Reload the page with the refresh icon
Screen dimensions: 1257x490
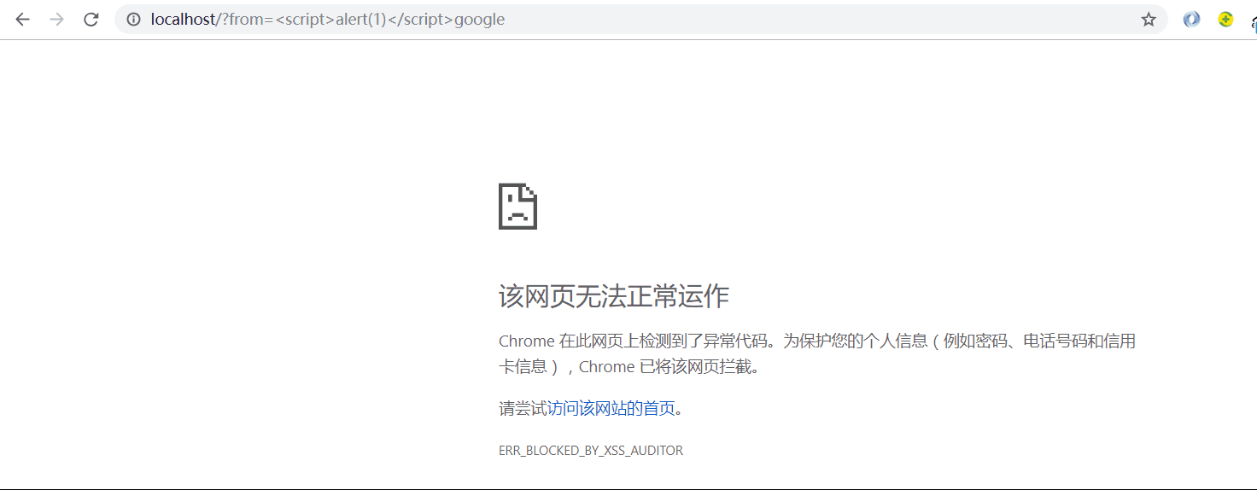(91, 19)
